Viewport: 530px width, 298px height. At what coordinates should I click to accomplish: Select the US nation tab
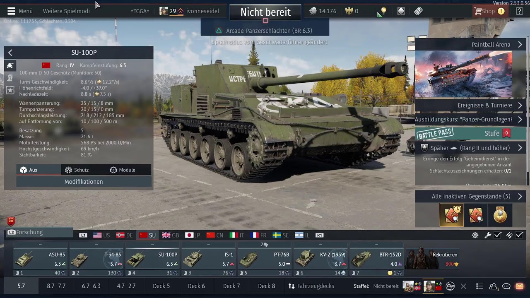101,235
